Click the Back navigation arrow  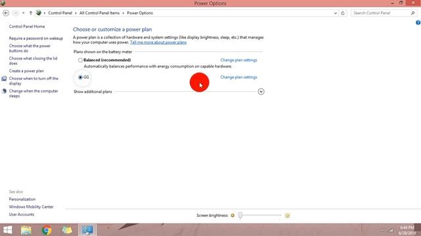(6, 13)
